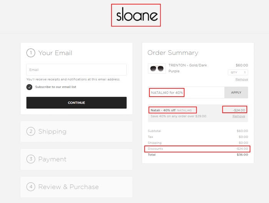The height and width of the screenshot is (203, 269).
Task: Click the step 1 circle icon
Action: point(31,53)
